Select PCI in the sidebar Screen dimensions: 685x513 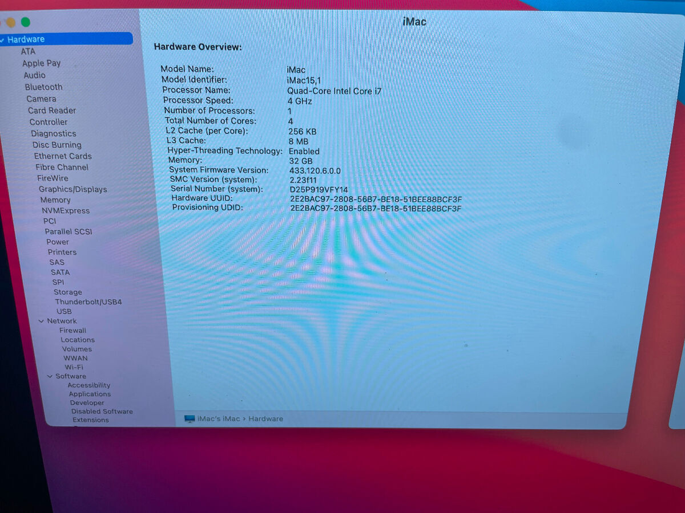pos(50,221)
